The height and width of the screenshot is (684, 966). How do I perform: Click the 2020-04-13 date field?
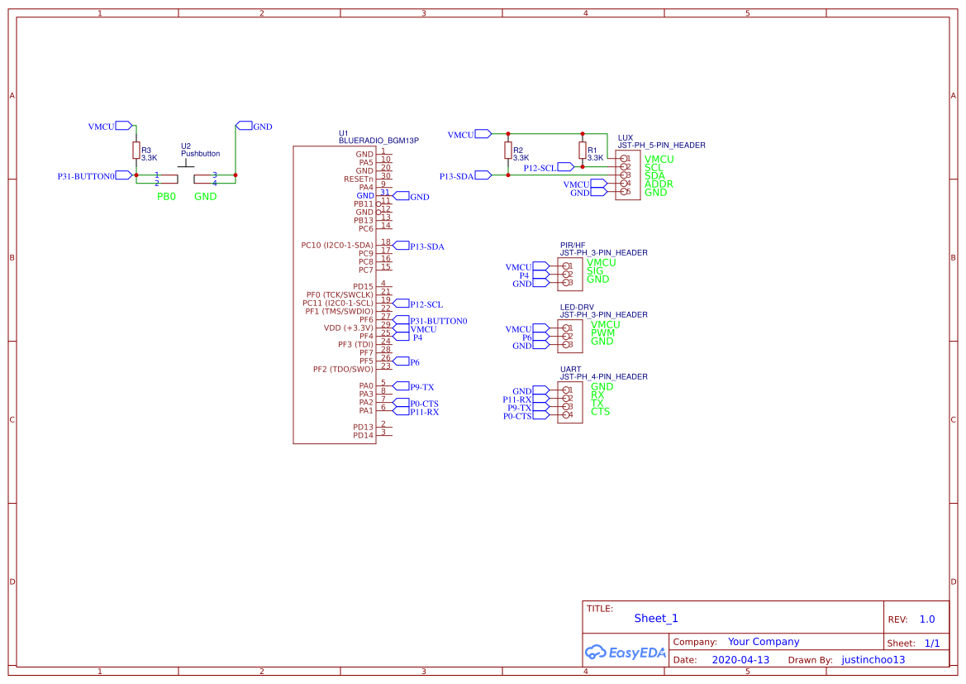(740, 660)
